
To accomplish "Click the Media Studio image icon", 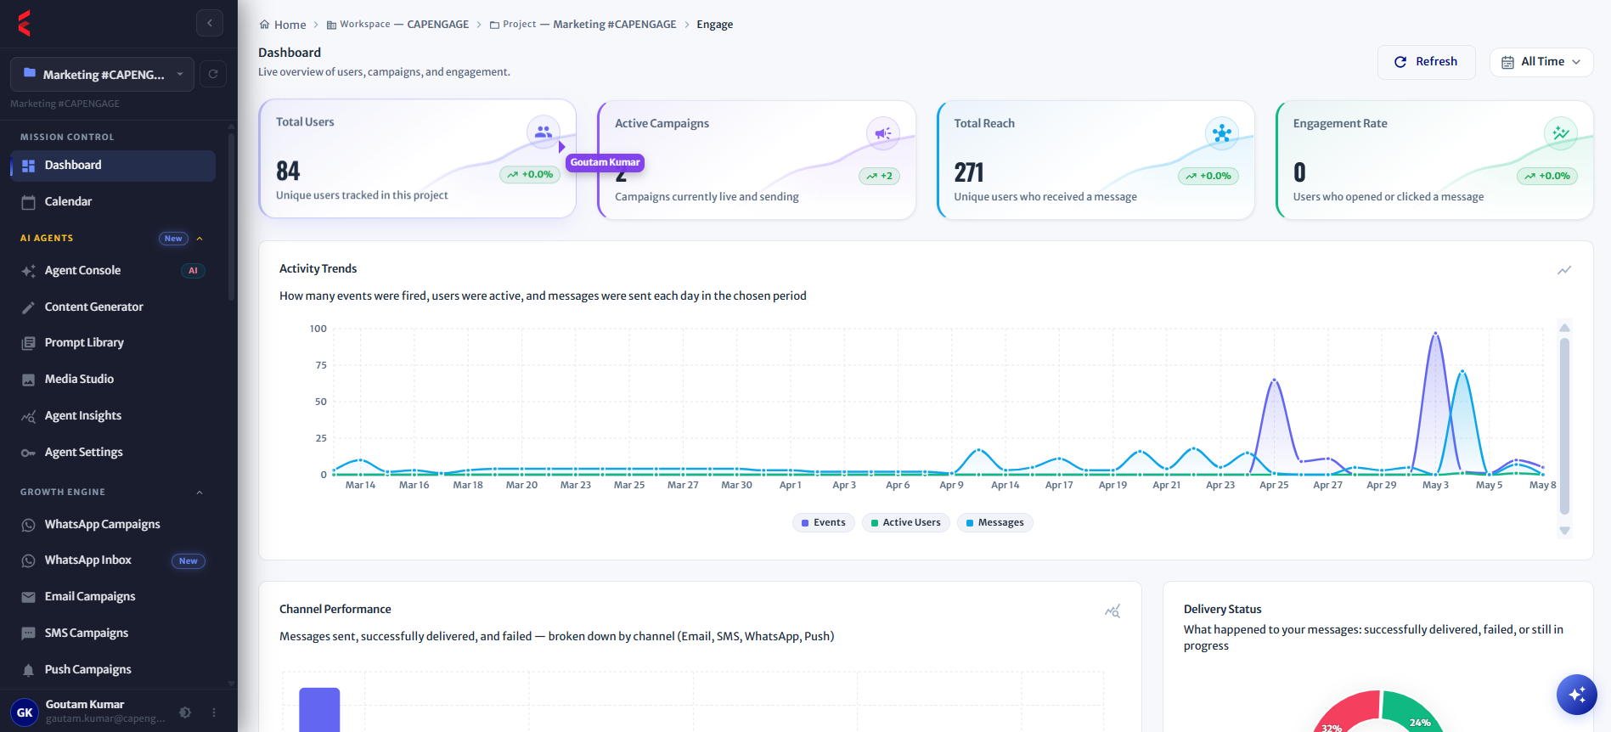I will pyautogui.click(x=28, y=380).
